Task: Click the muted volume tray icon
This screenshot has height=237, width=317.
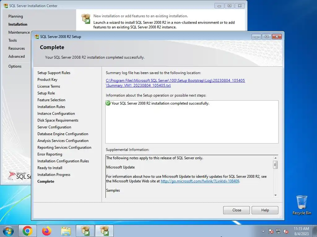Action: pos(286,231)
